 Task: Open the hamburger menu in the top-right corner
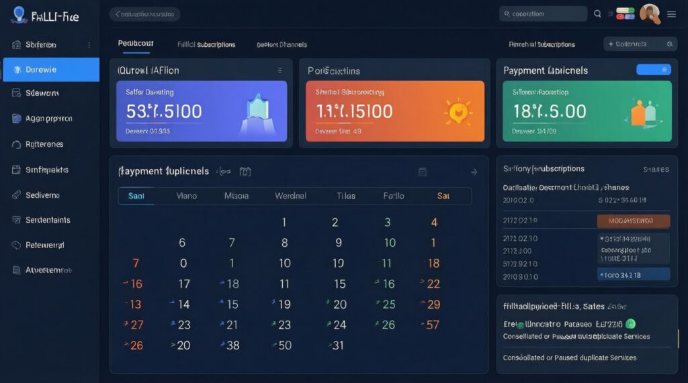[x=671, y=13]
